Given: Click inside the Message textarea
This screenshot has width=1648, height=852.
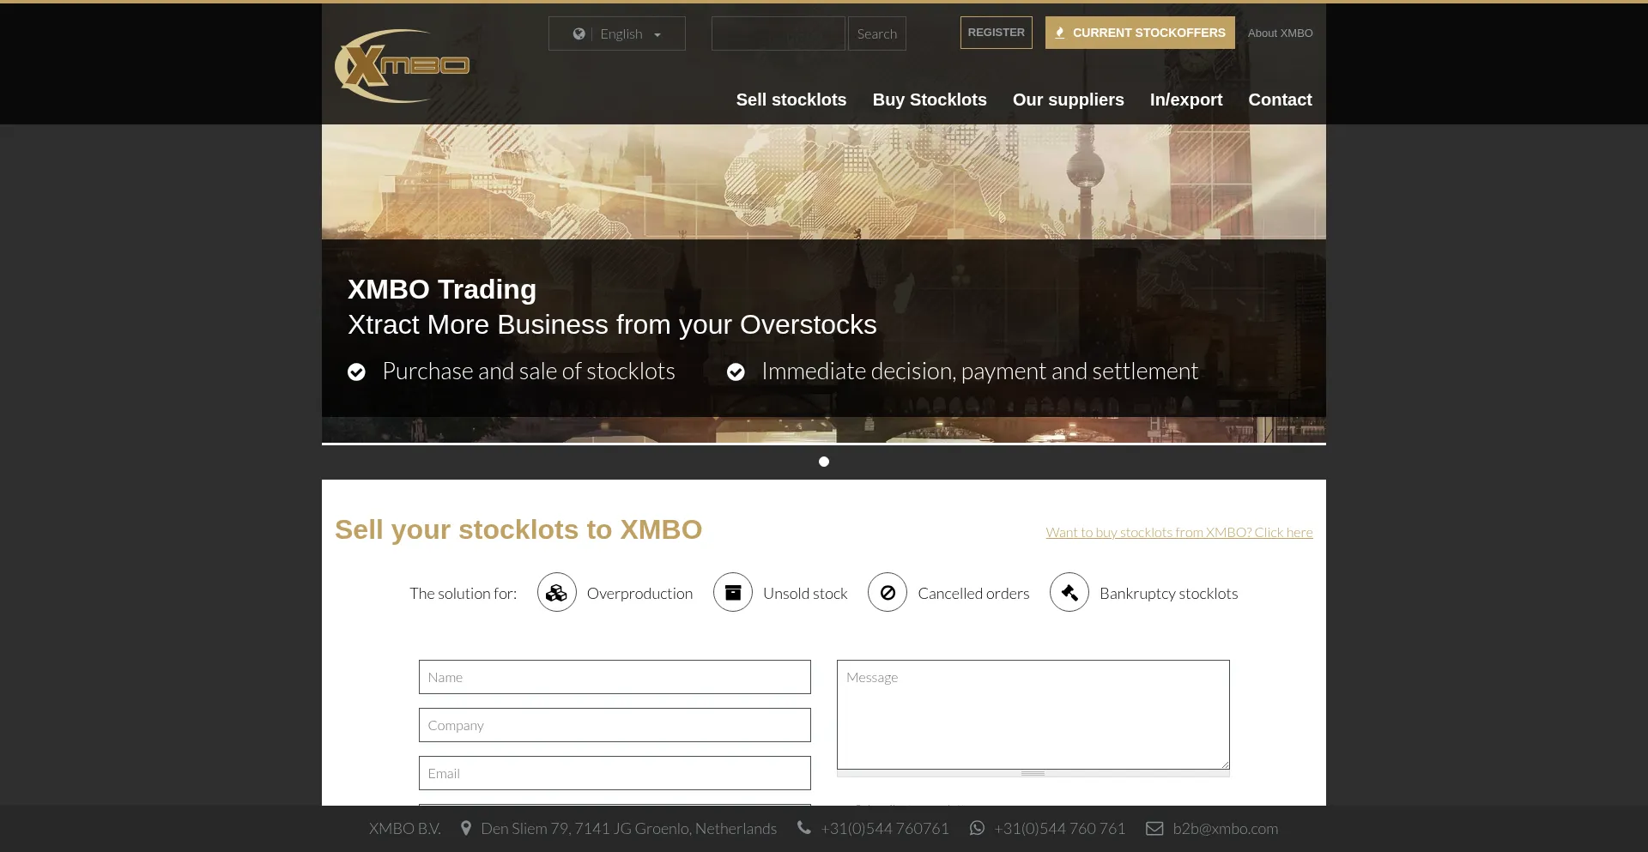Looking at the screenshot, I should pyautogui.click(x=1033, y=715).
